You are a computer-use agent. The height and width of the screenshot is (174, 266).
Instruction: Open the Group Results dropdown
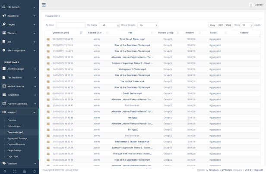click(x=148, y=25)
